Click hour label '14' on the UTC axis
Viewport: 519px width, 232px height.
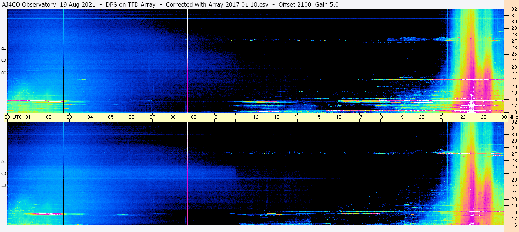[297, 117]
